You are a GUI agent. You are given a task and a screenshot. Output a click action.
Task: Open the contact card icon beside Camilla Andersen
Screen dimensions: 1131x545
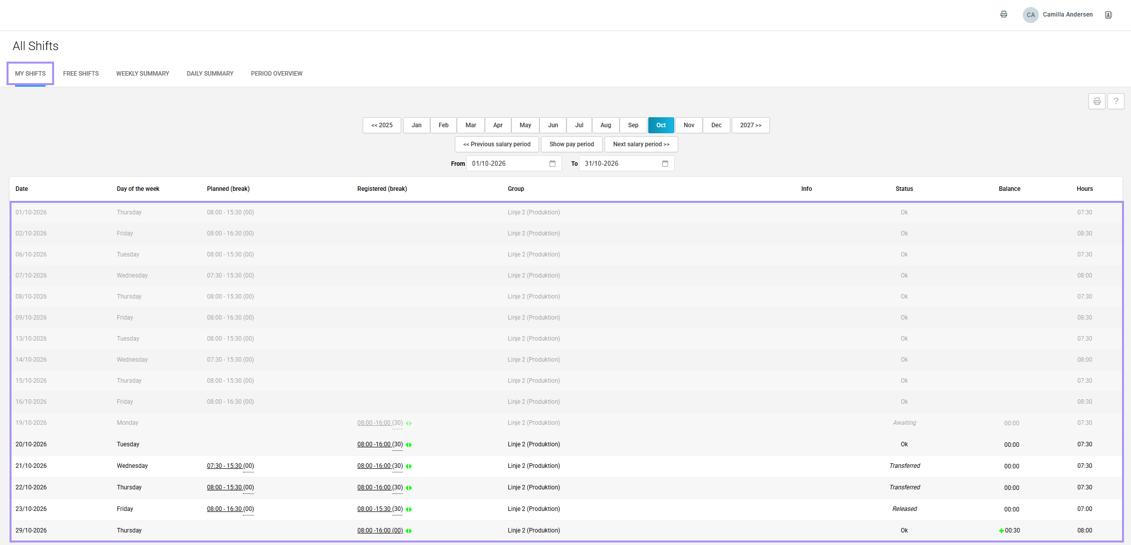1108,15
